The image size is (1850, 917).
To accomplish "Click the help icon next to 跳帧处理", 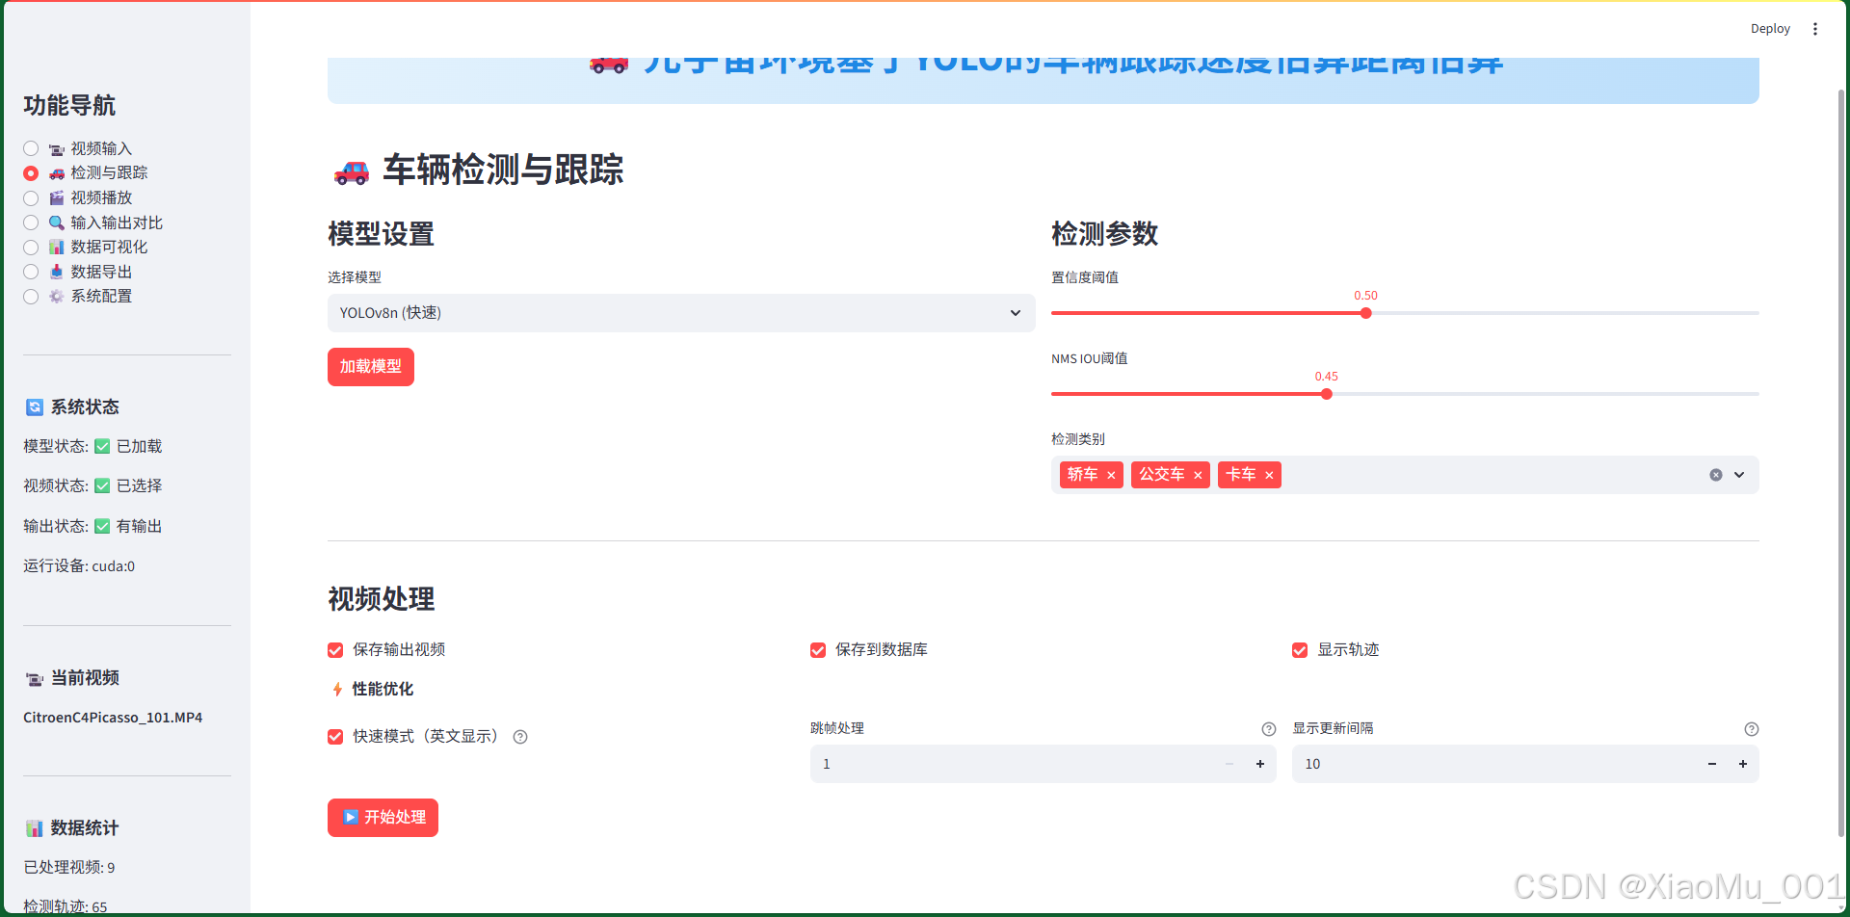I will 1269,728.
